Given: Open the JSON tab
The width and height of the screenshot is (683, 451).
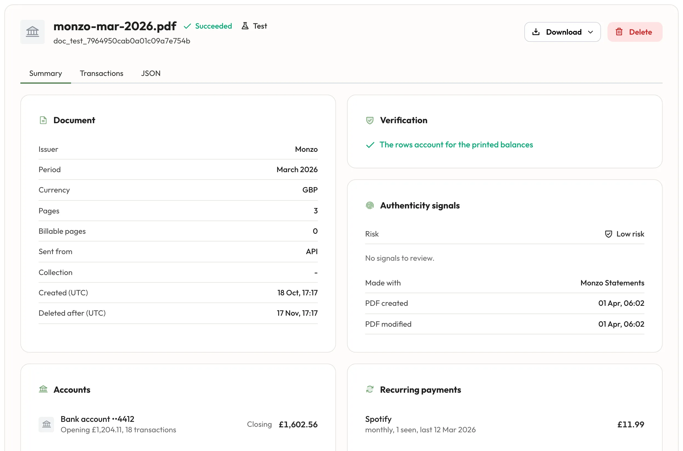Looking at the screenshot, I should point(151,73).
